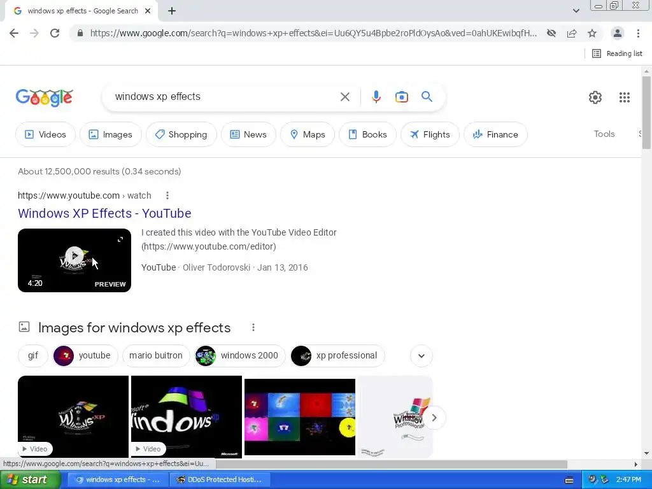Switch to the News results tab

point(248,134)
